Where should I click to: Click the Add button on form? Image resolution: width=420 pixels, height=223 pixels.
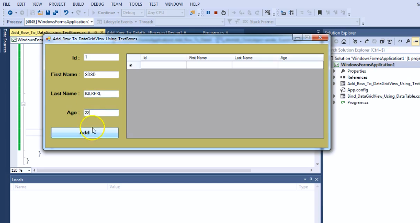[x=85, y=133]
